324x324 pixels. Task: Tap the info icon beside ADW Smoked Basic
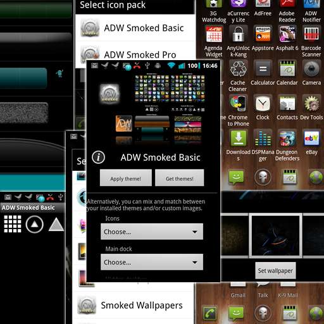tap(98, 157)
